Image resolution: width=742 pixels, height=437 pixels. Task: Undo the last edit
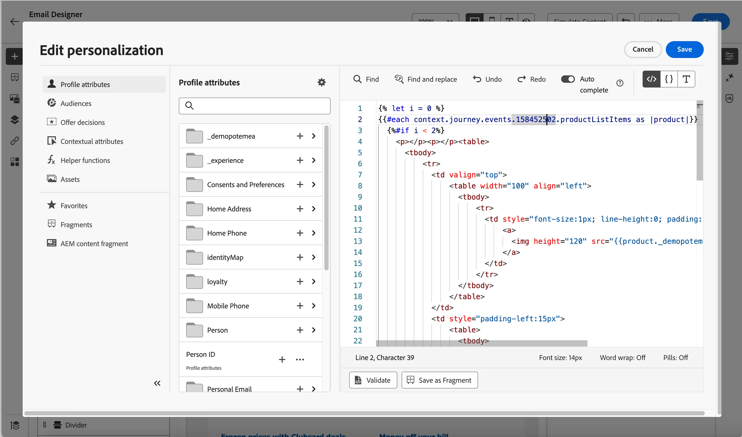[x=487, y=79]
